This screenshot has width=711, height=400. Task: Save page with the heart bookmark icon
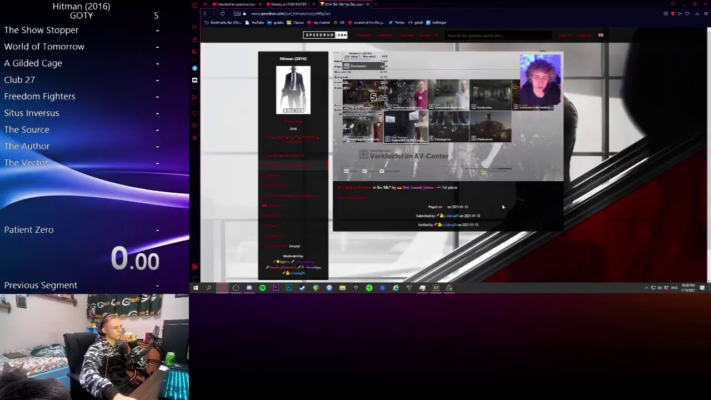687,13
